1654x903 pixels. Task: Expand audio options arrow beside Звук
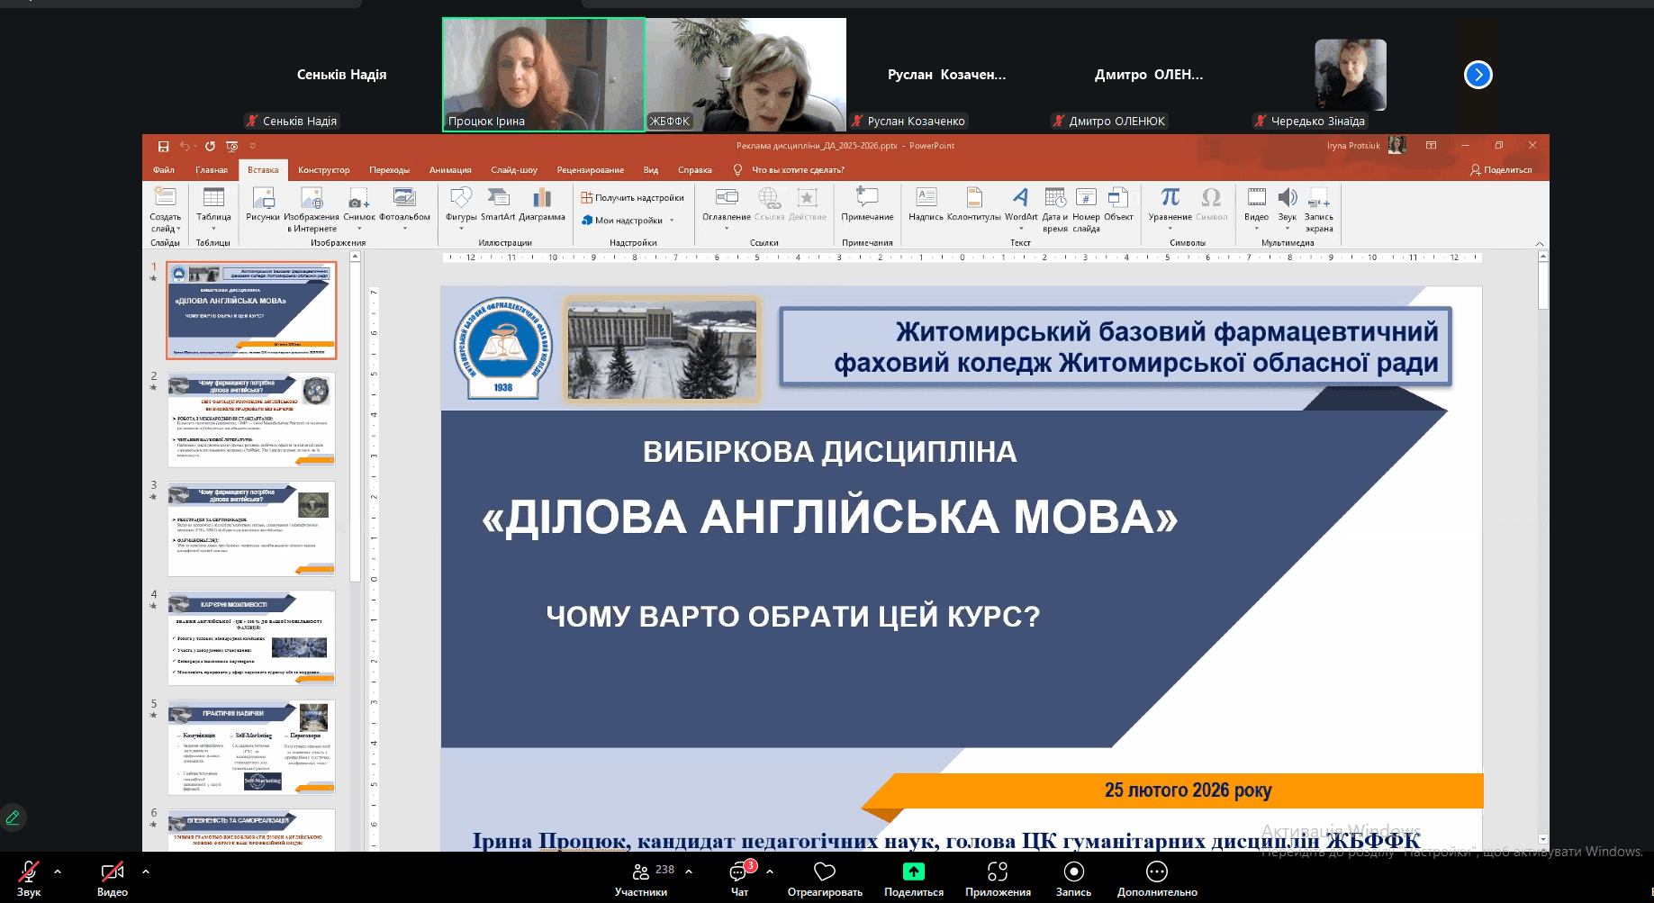(58, 871)
